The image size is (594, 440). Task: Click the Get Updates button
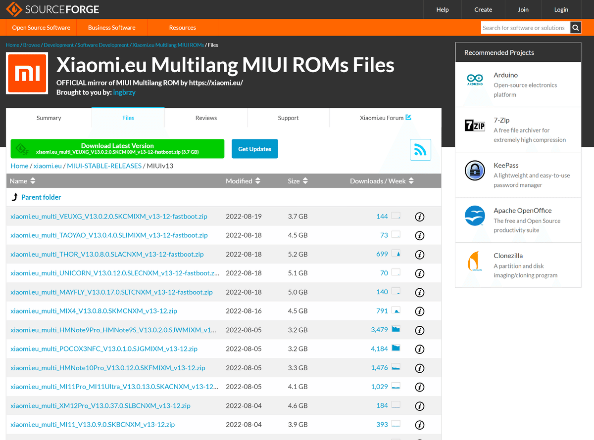[x=255, y=149]
